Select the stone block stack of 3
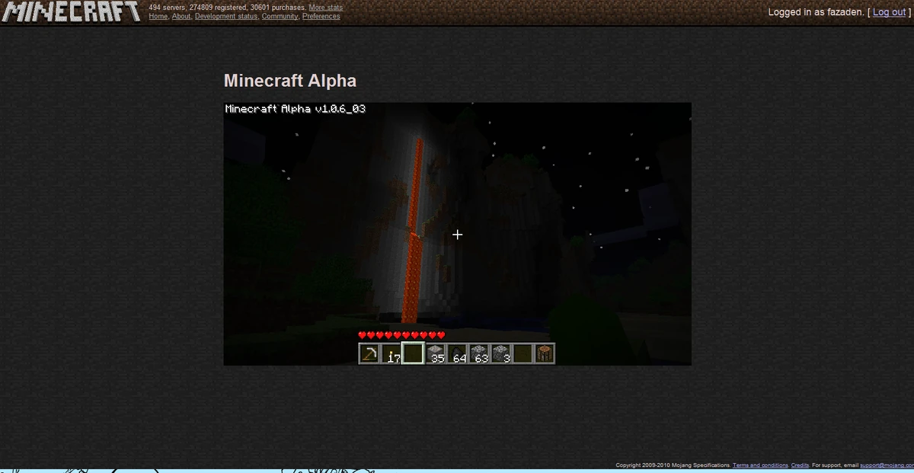 coord(500,353)
